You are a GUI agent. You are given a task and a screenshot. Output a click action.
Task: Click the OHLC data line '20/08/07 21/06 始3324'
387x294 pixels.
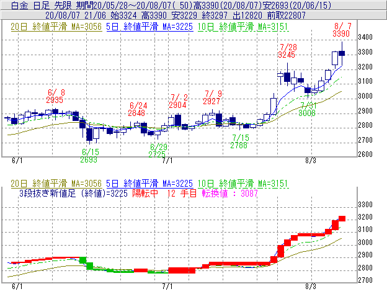click(91, 16)
